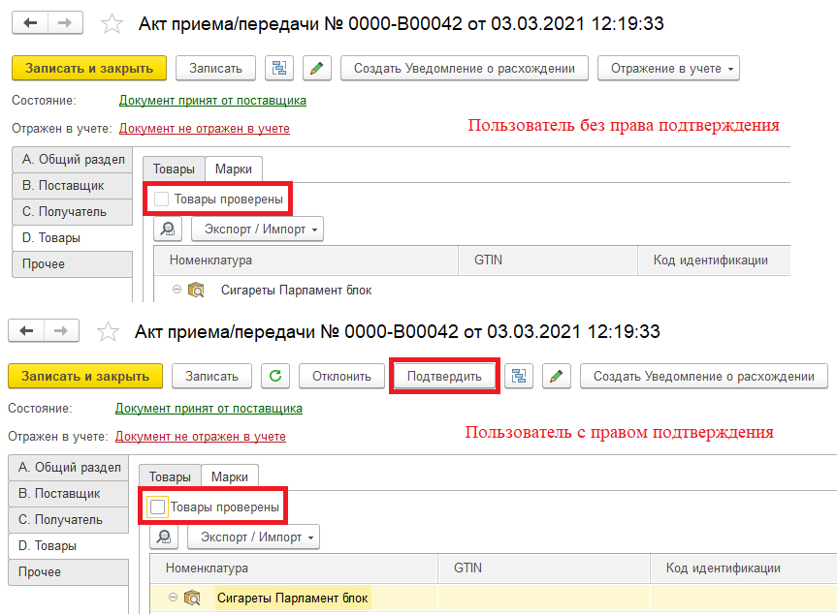The height and width of the screenshot is (614, 837).
Task: Click the 'Подтвердить' button
Action: 444,377
